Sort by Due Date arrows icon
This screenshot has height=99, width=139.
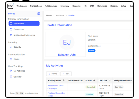tap(110, 80)
